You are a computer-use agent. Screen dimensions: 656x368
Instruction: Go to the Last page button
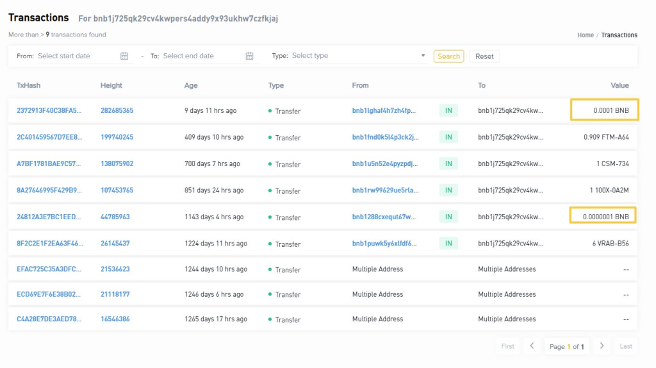point(626,346)
